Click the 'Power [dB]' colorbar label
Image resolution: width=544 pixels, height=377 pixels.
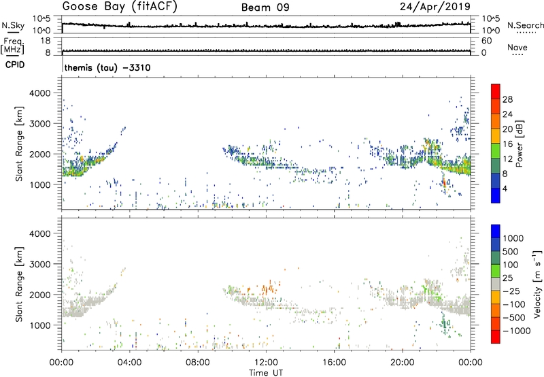tap(519, 144)
